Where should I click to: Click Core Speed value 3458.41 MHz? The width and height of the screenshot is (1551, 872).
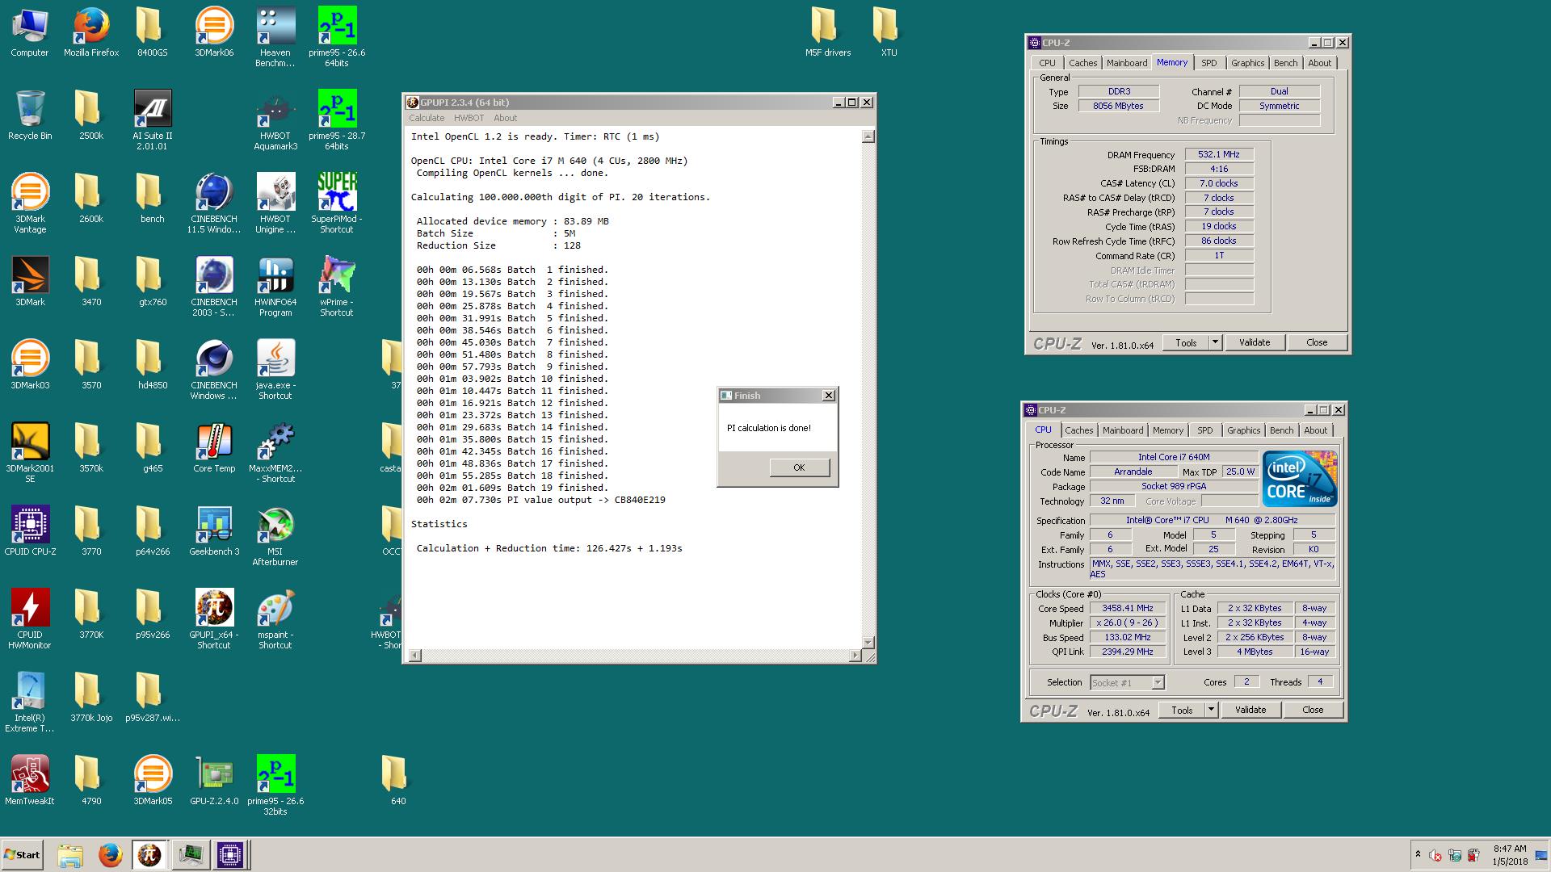click(1128, 608)
